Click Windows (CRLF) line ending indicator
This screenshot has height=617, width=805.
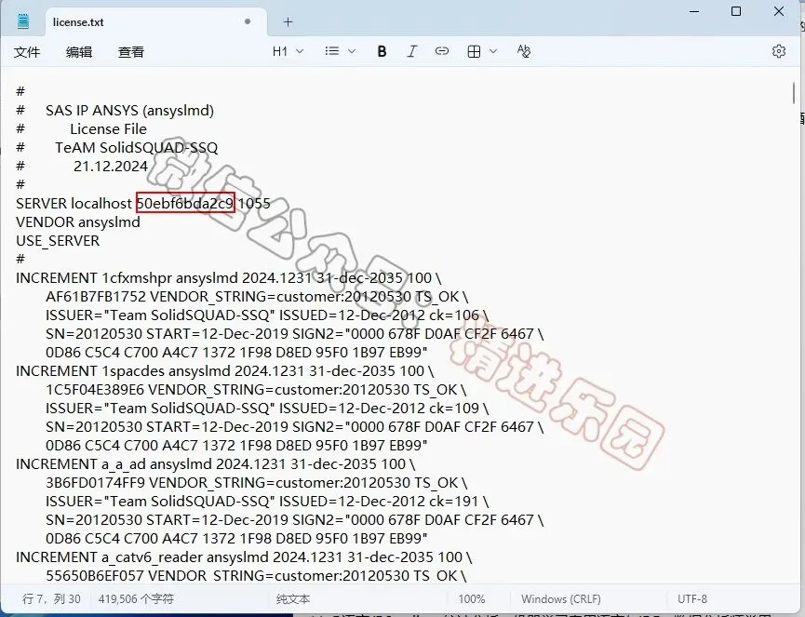561,599
